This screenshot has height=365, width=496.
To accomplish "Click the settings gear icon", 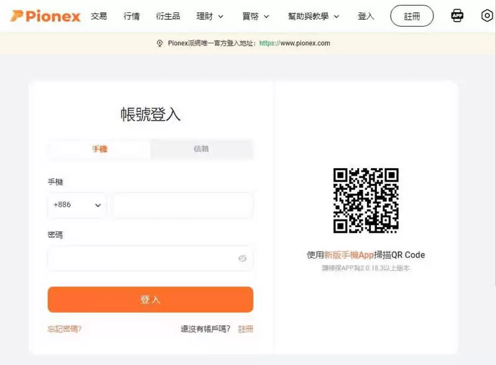I will [x=487, y=15].
